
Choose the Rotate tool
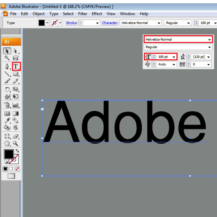pos(7,89)
